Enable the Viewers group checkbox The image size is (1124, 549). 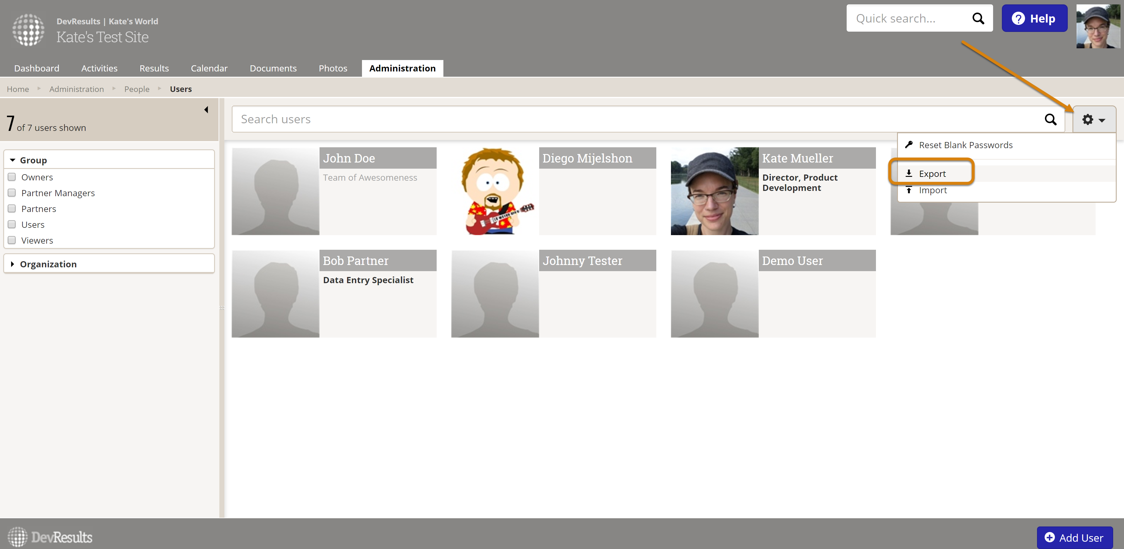(12, 240)
